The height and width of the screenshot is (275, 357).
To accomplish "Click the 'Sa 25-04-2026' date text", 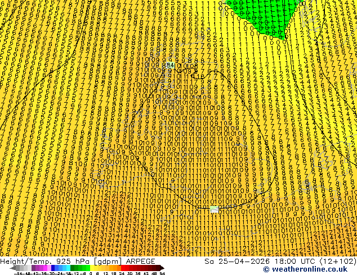I will click(x=237, y=262).
